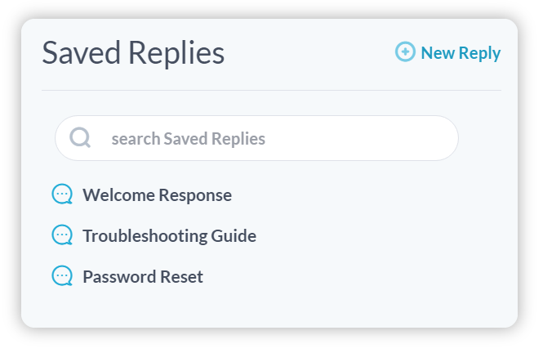The width and height of the screenshot is (543, 353).
Task: Open the New Reply link
Action: click(x=447, y=52)
